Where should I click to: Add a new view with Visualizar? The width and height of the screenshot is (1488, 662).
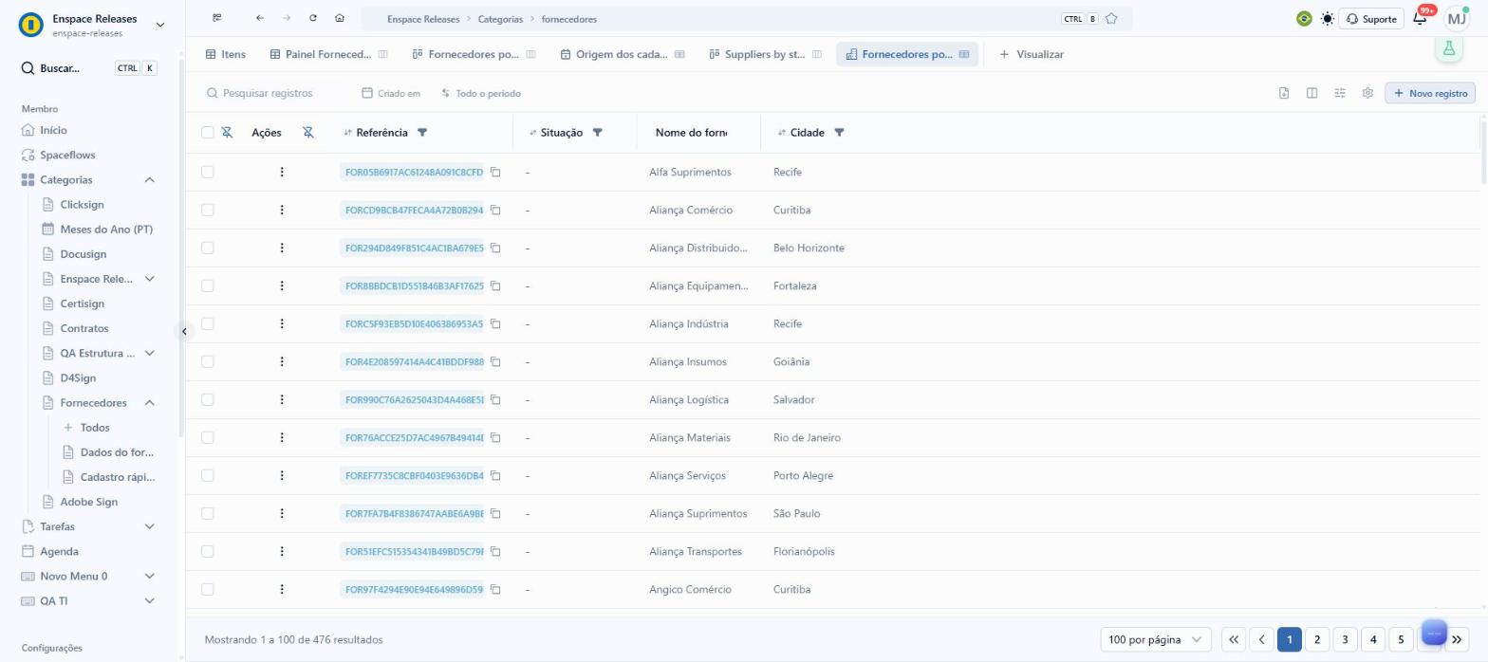[1032, 54]
